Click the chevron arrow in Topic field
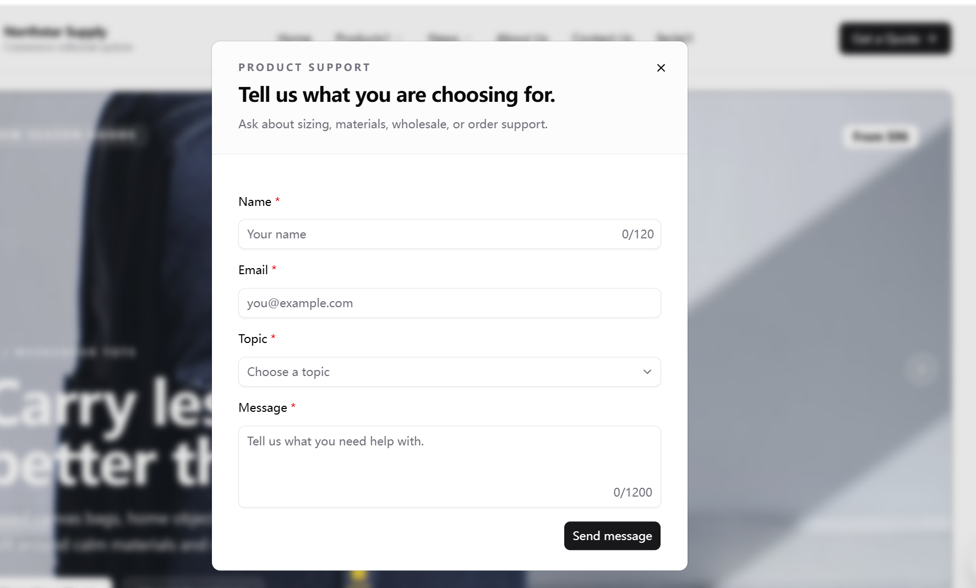This screenshot has height=588, width=976. click(647, 372)
